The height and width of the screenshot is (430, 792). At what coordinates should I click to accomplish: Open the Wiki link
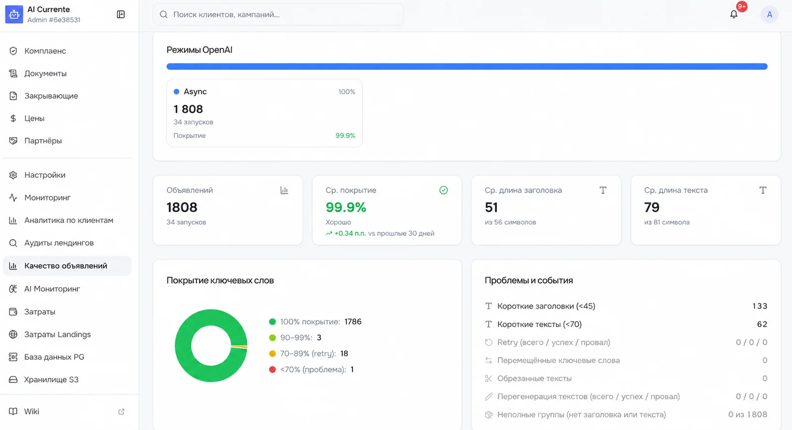click(x=67, y=412)
